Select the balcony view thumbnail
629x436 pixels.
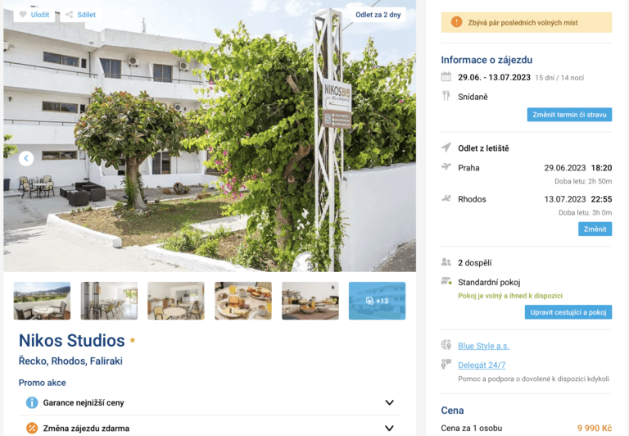point(42,301)
